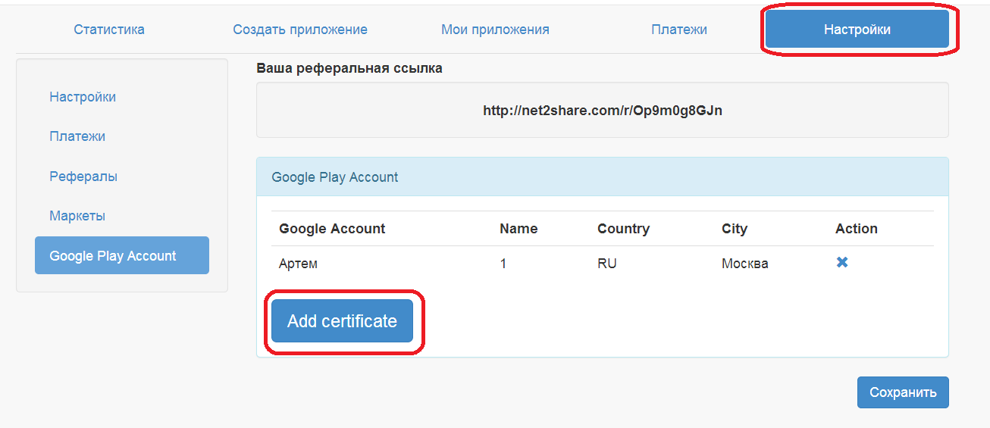Go to Мои приложения tab
Screen dimensions: 990x428
click(x=495, y=30)
